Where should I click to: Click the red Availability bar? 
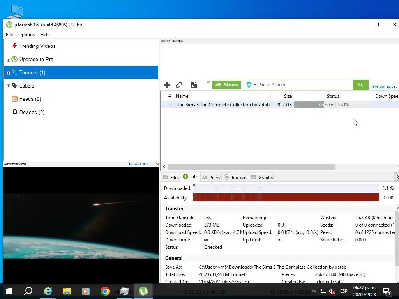click(x=286, y=197)
